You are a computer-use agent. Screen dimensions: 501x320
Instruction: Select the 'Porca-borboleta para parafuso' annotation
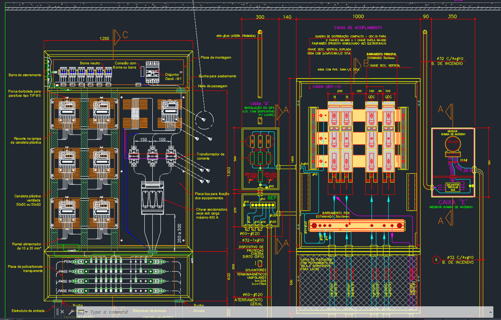pos(24,93)
